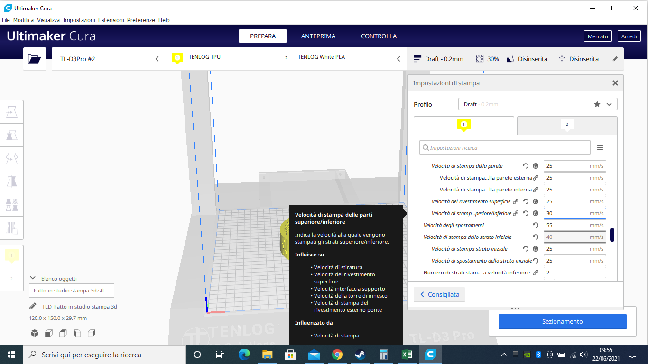Click the pencil edit icon in settings summary bar
Viewport: 648px width, 364px height.
615,59
